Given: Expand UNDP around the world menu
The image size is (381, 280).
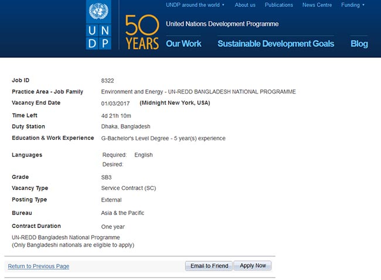Looking at the screenshot, I should pos(195,5).
